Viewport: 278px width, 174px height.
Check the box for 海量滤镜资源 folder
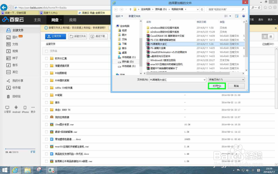tap(46, 66)
